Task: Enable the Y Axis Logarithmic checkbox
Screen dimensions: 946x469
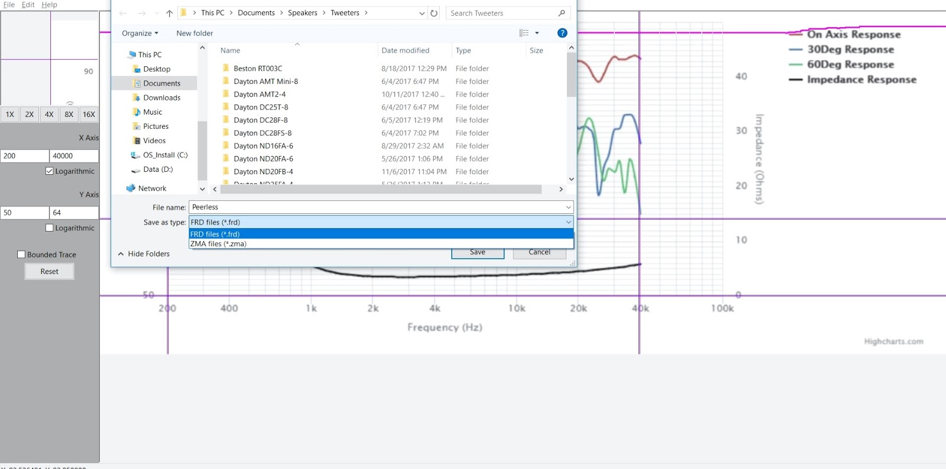Action: [50, 228]
